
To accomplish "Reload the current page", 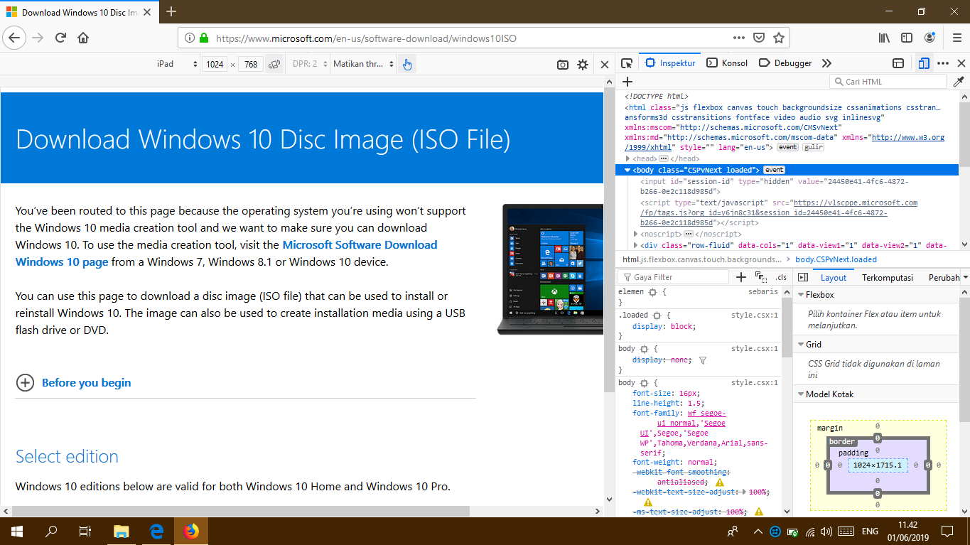I will click(60, 38).
